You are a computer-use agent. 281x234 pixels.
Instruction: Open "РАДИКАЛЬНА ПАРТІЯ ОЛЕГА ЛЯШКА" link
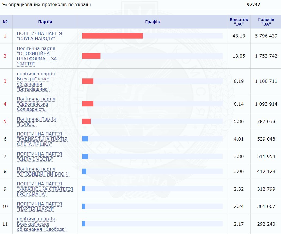pos(42,139)
